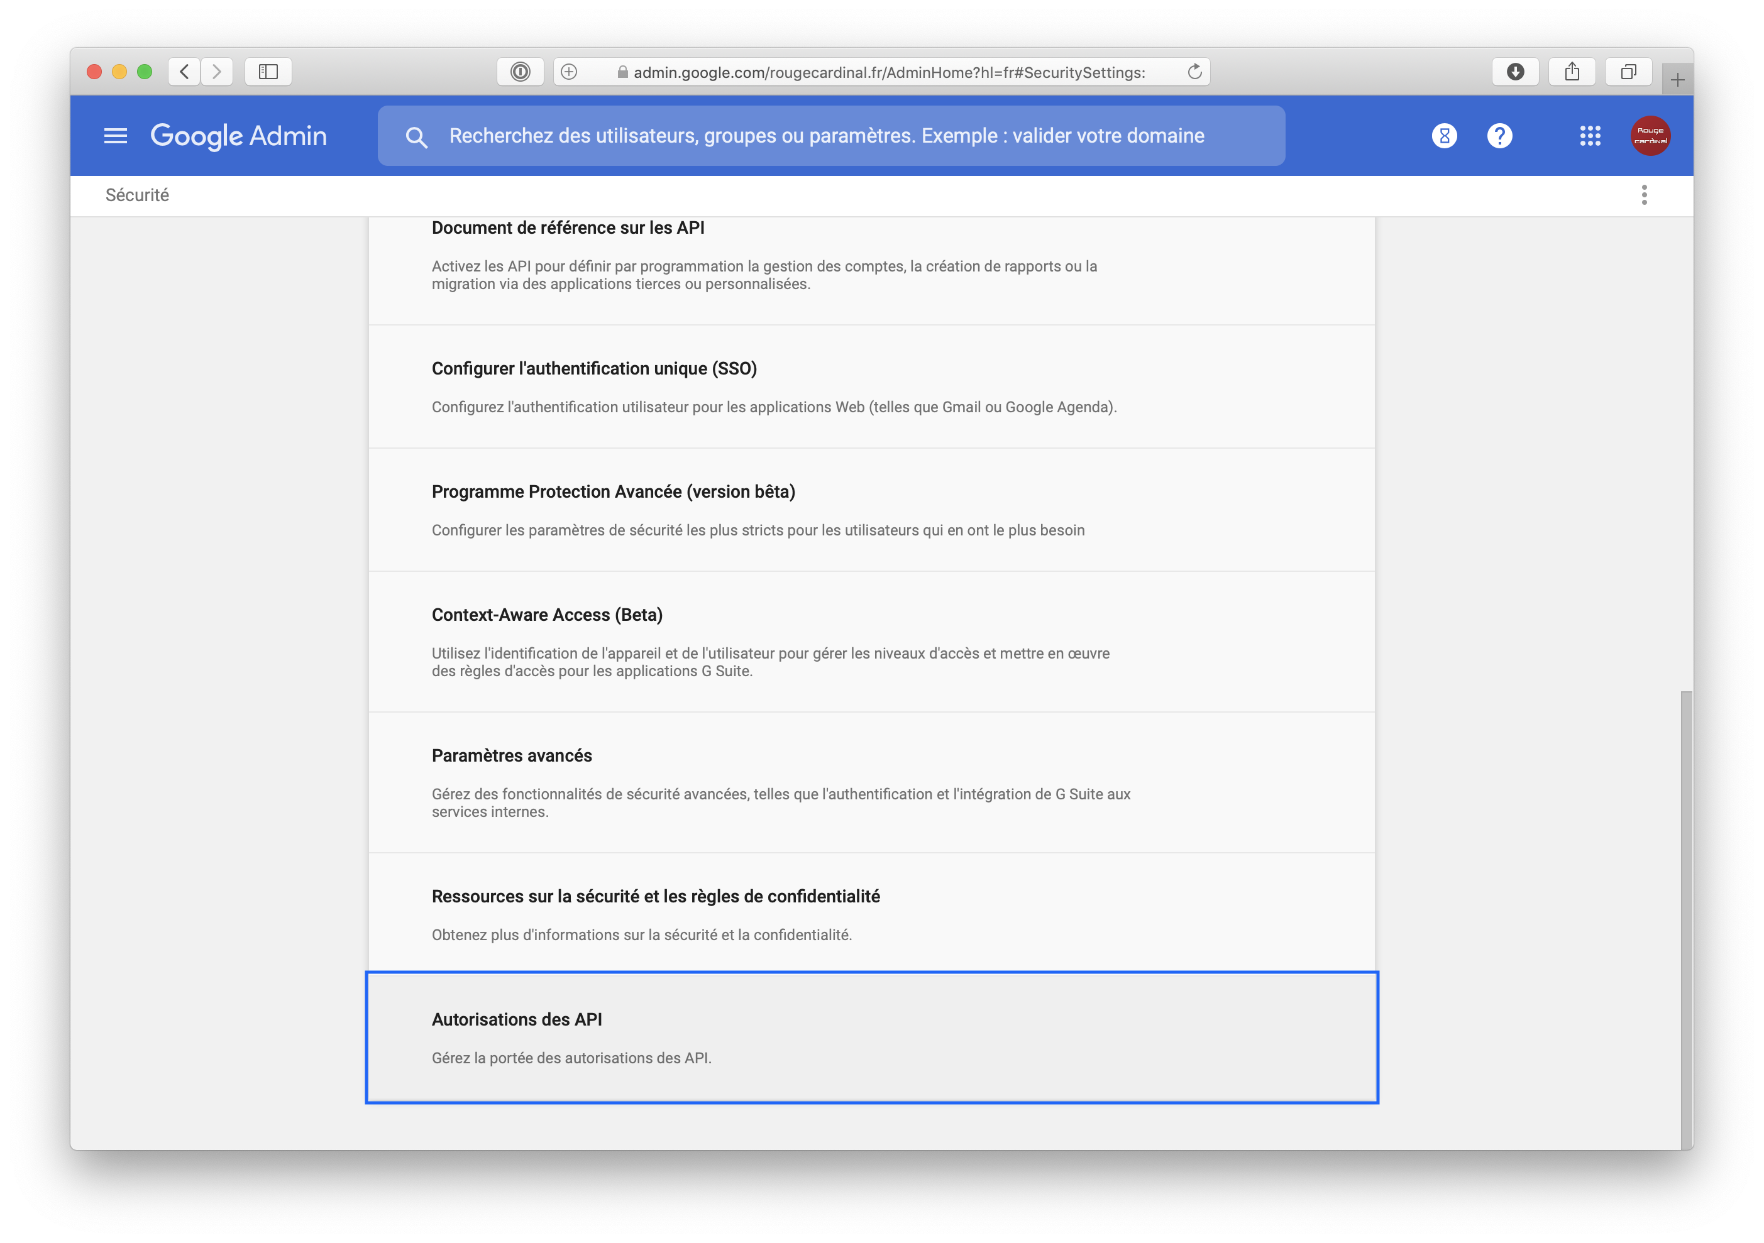Open the Help question mark icon
This screenshot has width=1764, height=1243.
pyautogui.click(x=1499, y=136)
